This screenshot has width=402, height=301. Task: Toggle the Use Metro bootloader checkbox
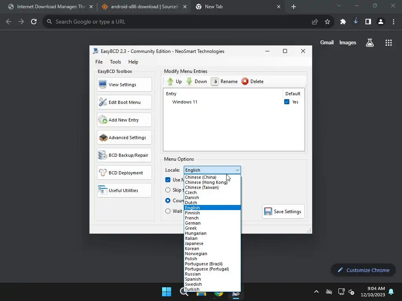point(168,180)
